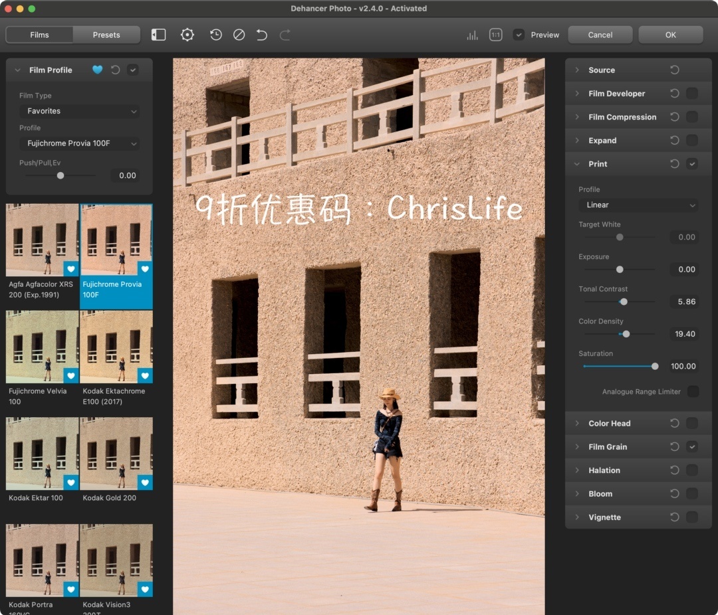Select the Kodak Gold 200 film thumbnail

(x=116, y=453)
